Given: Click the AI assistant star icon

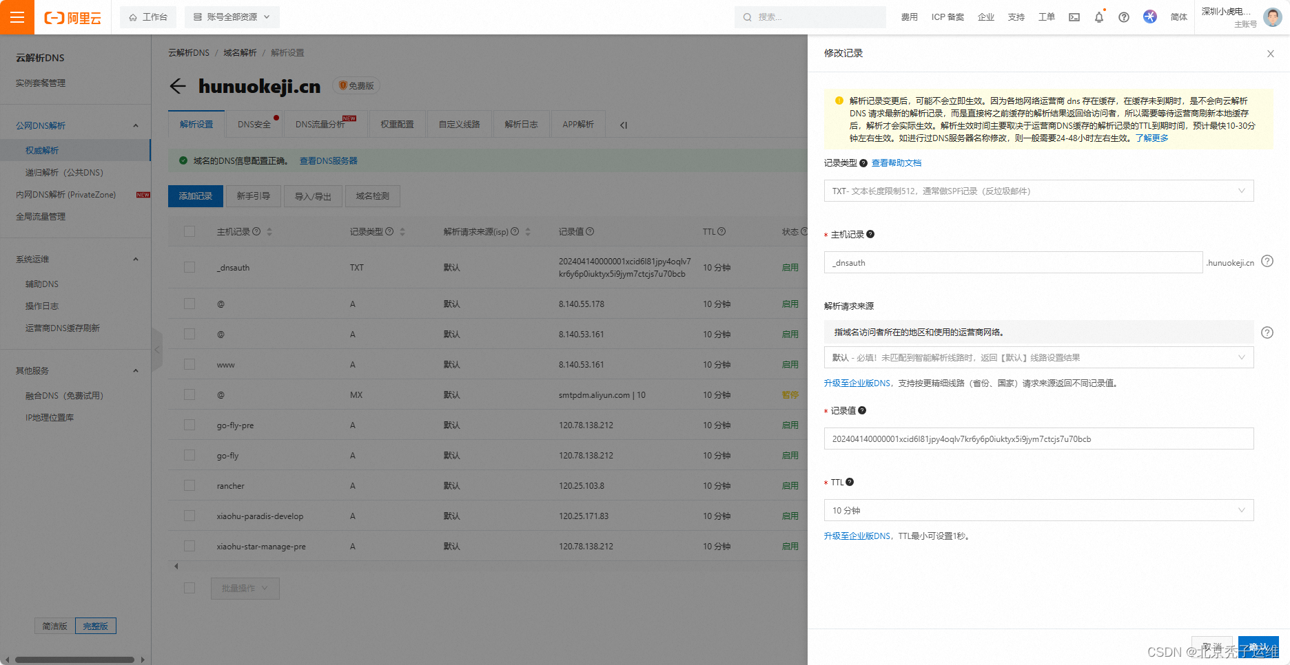Looking at the screenshot, I should pyautogui.click(x=1150, y=17).
